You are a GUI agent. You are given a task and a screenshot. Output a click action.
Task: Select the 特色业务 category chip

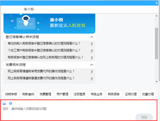coord(97,94)
